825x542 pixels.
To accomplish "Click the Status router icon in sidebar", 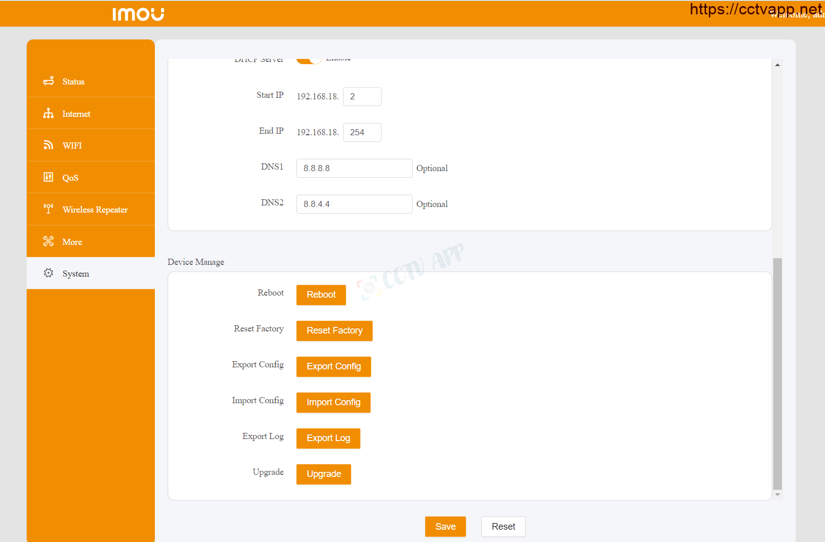I will click(x=48, y=81).
